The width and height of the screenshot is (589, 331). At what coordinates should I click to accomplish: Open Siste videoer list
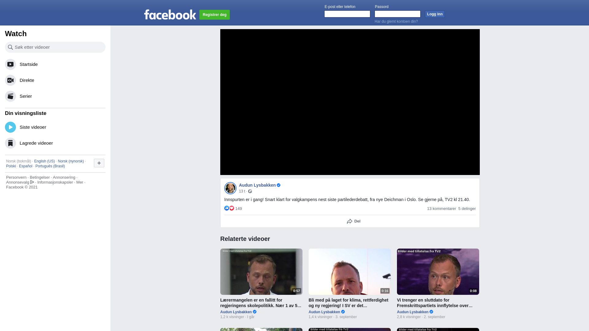(55, 127)
